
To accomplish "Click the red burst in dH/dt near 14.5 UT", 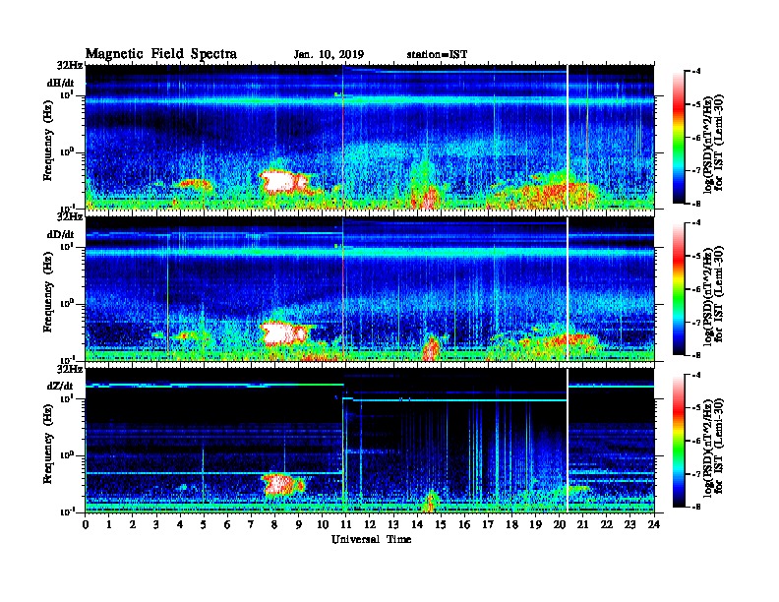I will [x=428, y=198].
